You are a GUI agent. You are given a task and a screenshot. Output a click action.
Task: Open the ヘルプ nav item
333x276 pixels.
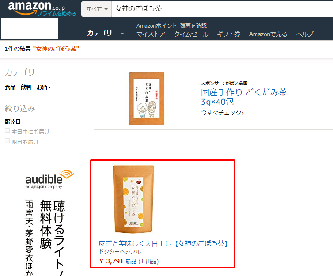(x=305, y=34)
